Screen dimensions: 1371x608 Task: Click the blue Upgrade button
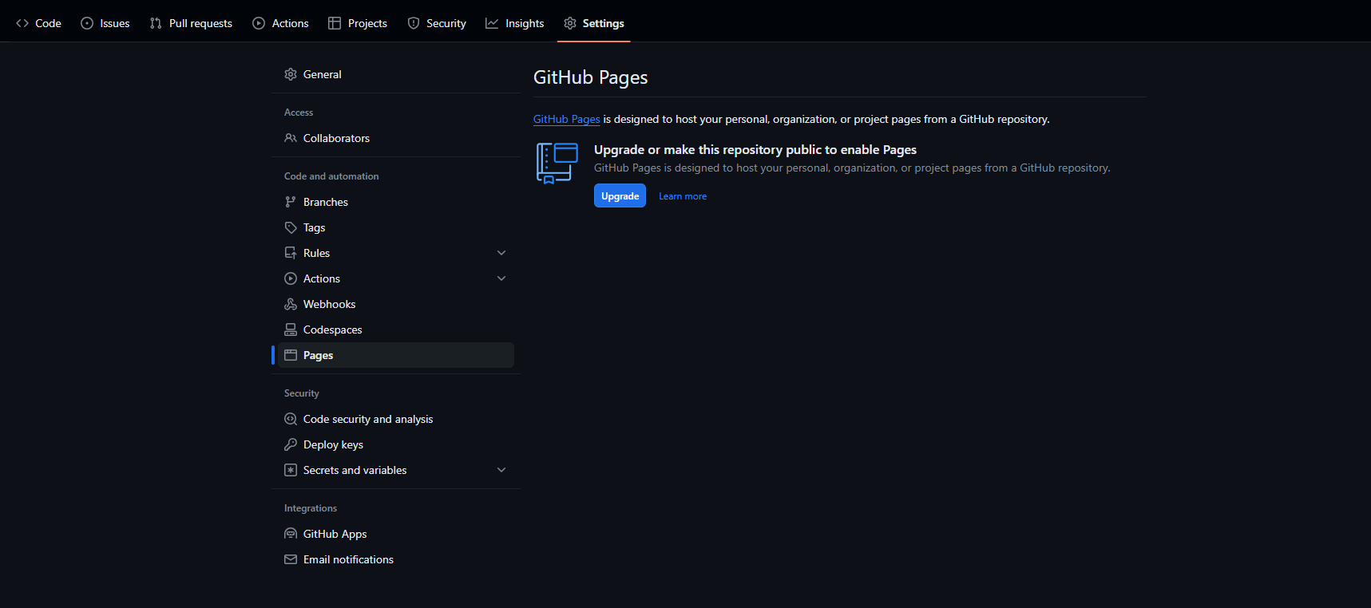tap(620, 195)
